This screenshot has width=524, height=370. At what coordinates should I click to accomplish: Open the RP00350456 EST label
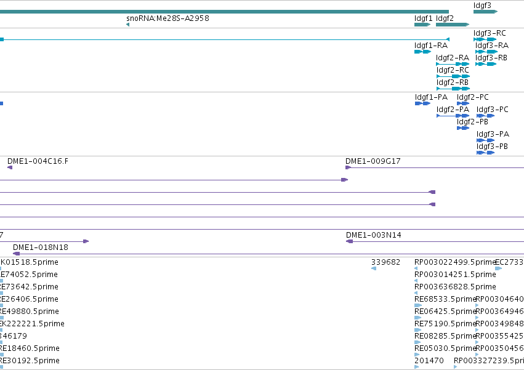pyautogui.click(x=499, y=348)
